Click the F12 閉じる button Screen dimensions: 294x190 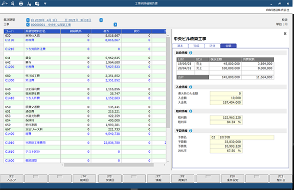281,178
